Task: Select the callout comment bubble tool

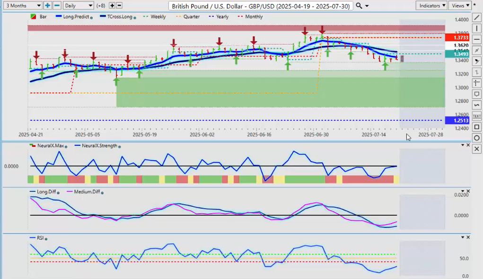Action: tap(477, 94)
